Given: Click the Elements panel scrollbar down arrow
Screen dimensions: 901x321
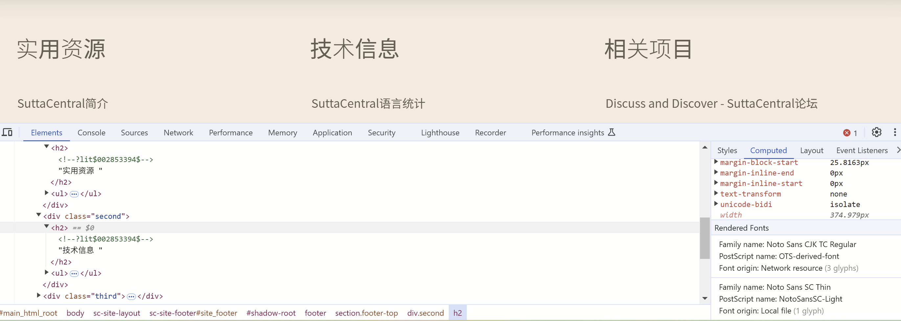Looking at the screenshot, I should 705,298.
